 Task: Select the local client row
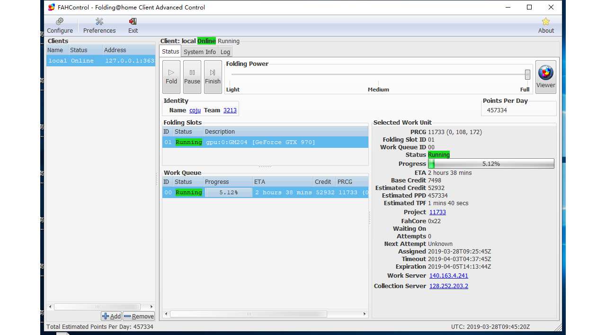click(x=100, y=61)
